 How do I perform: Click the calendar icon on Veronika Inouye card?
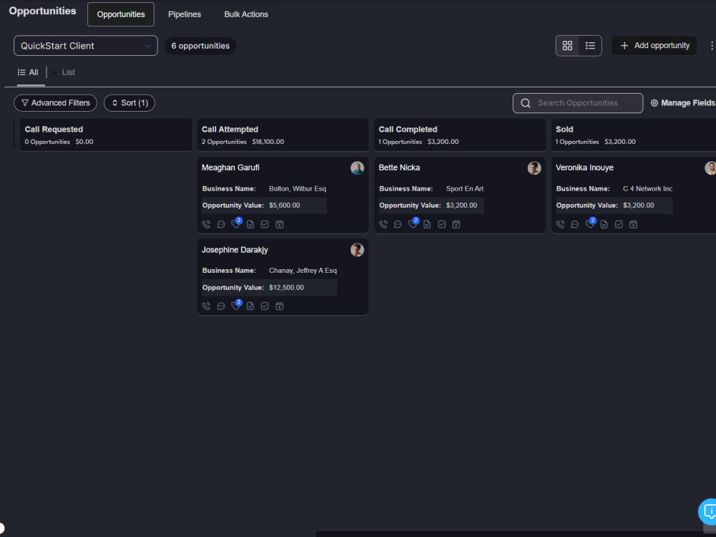pos(634,224)
